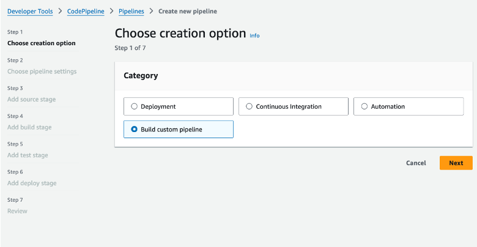
Task: Pick the Build custom pipeline option
Action: coord(135,129)
